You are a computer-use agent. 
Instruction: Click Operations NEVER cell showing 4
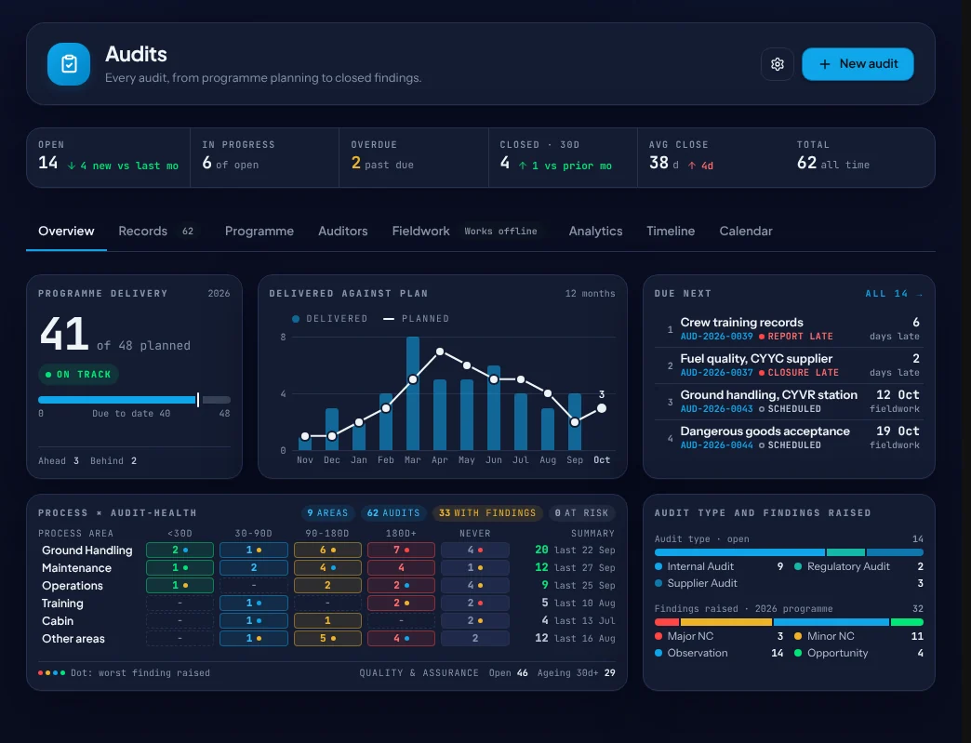click(475, 585)
